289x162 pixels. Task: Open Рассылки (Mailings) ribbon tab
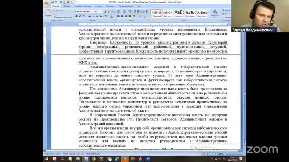tap(110, 6)
